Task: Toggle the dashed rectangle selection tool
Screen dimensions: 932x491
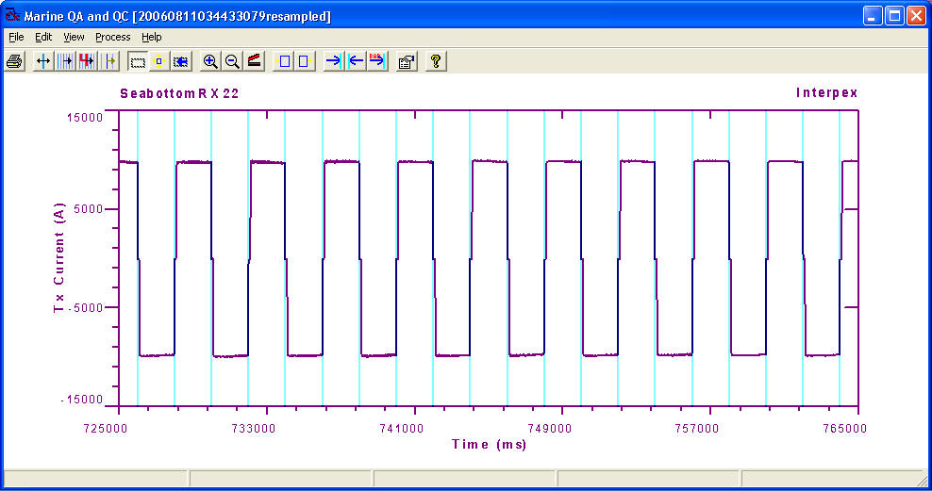Action: 138,61
